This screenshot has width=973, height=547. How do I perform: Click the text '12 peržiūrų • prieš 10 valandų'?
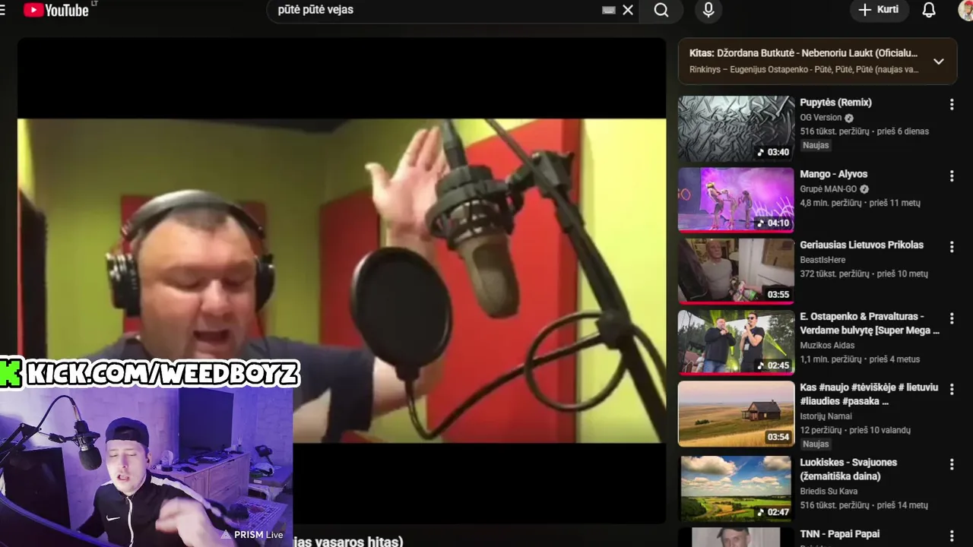point(855,430)
